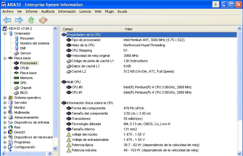The height and width of the screenshot is (156, 243).
Task: Collapse the Ordenador tree node
Action: (5, 33)
